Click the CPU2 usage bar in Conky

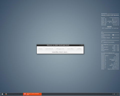(x=116, y=20)
